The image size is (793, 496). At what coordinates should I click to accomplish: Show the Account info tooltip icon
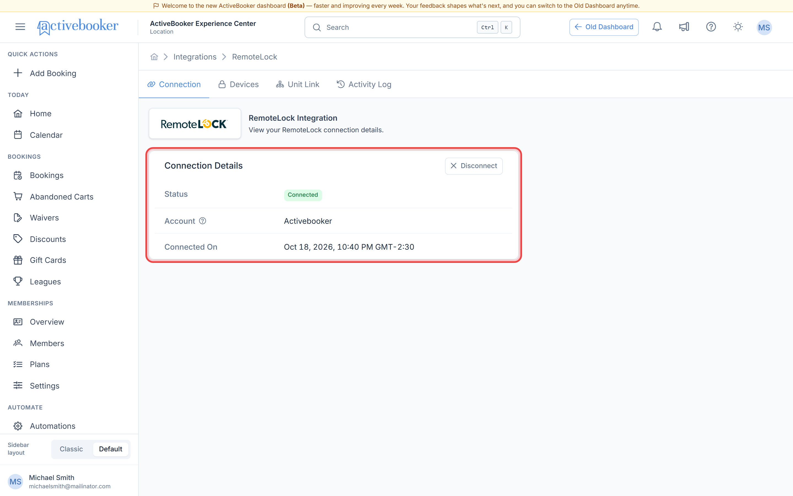(202, 221)
